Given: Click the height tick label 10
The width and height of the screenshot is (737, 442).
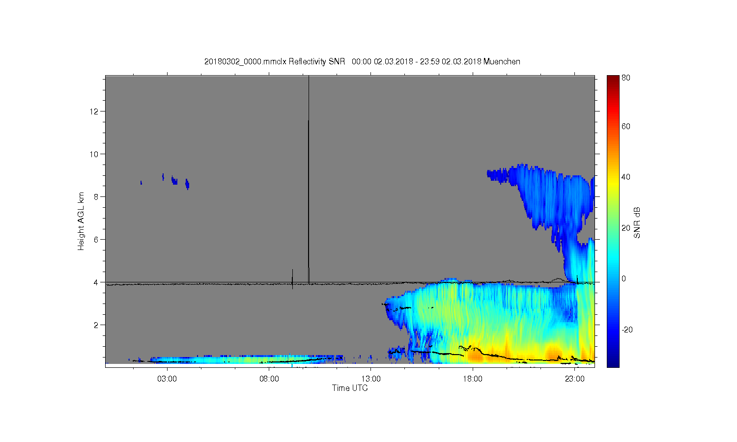Looking at the screenshot, I should [x=94, y=154].
